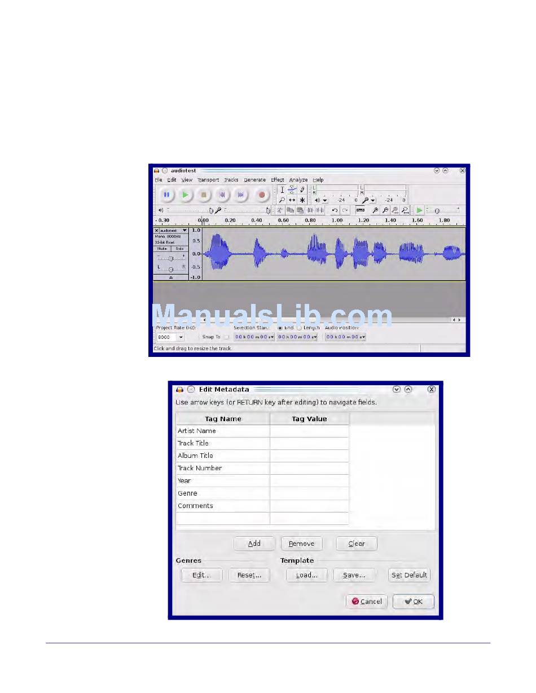Open the End time format dropdown
This screenshot has height=693, width=536.
tap(315, 337)
